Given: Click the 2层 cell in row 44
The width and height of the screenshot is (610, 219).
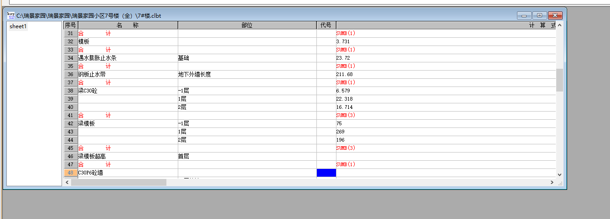Looking at the screenshot, I should click(x=247, y=140).
